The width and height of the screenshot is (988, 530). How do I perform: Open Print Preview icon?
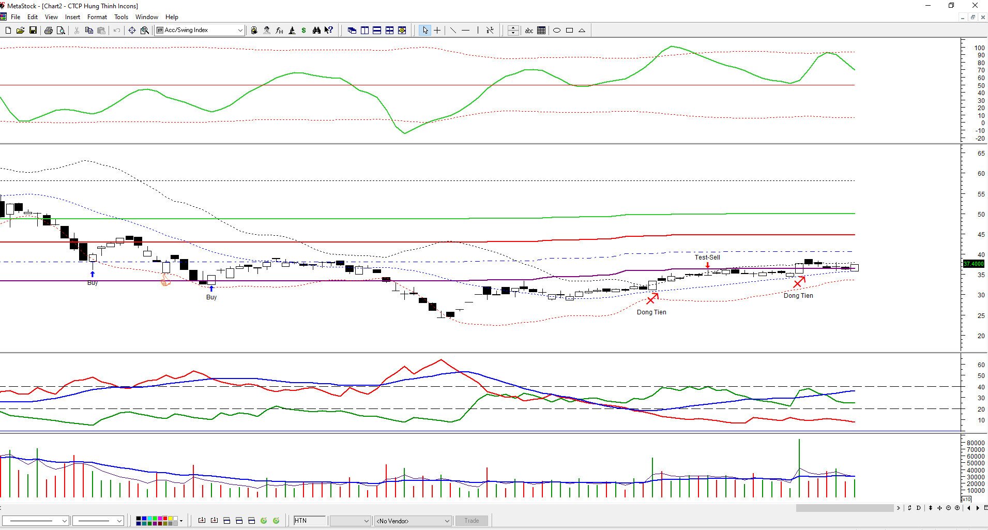pyautogui.click(x=60, y=31)
